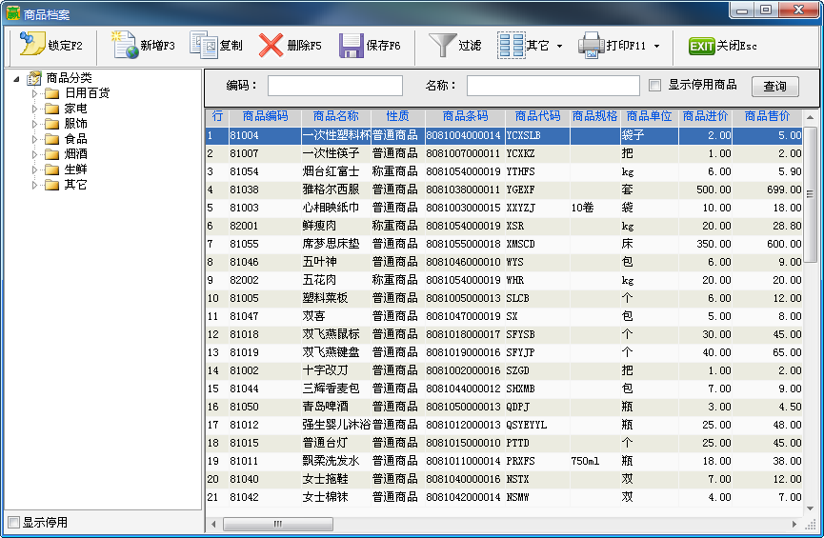
Task: Click the green EXIT 关闭Esc icon
Action: 701,46
